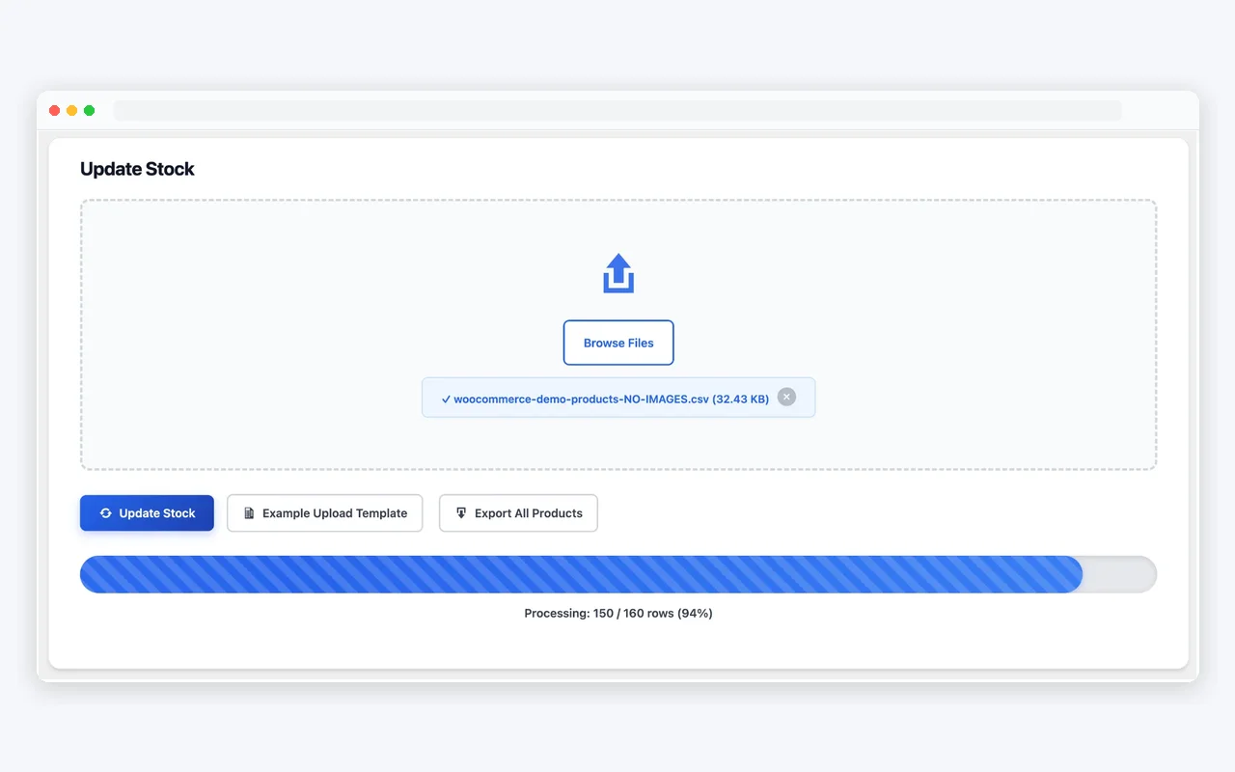Select the sync icon on the Update Stock button

click(104, 512)
